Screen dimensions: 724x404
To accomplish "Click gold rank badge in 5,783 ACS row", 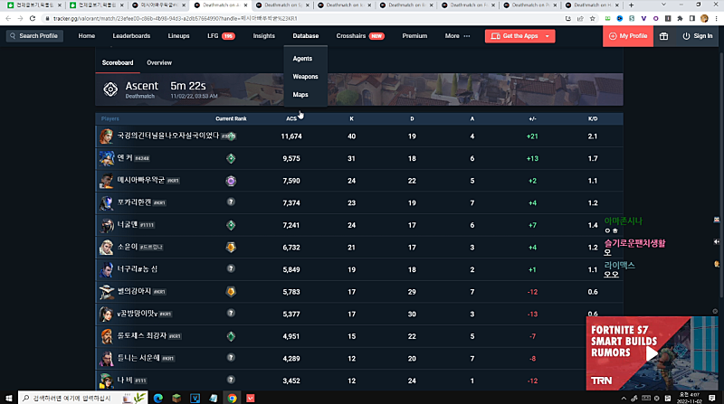I will [x=231, y=291].
